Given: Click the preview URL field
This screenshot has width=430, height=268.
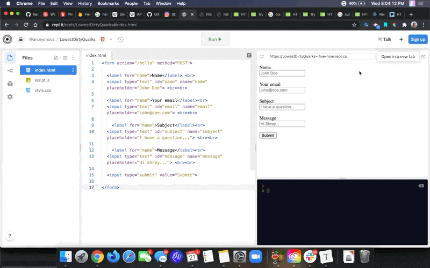Looking at the screenshot, I should coord(322,56).
